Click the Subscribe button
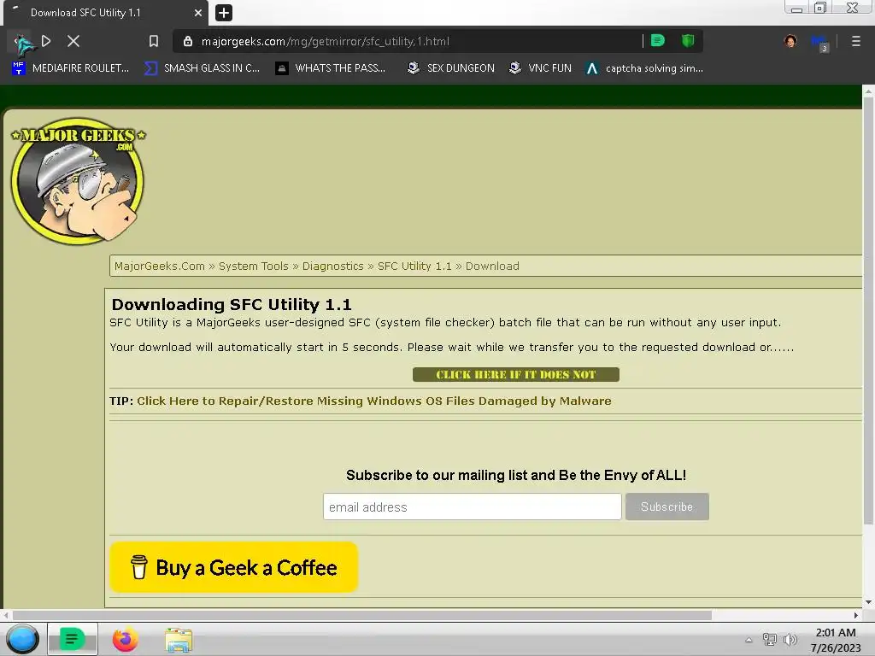Screen dimensions: 875x656 pyautogui.click(x=667, y=507)
